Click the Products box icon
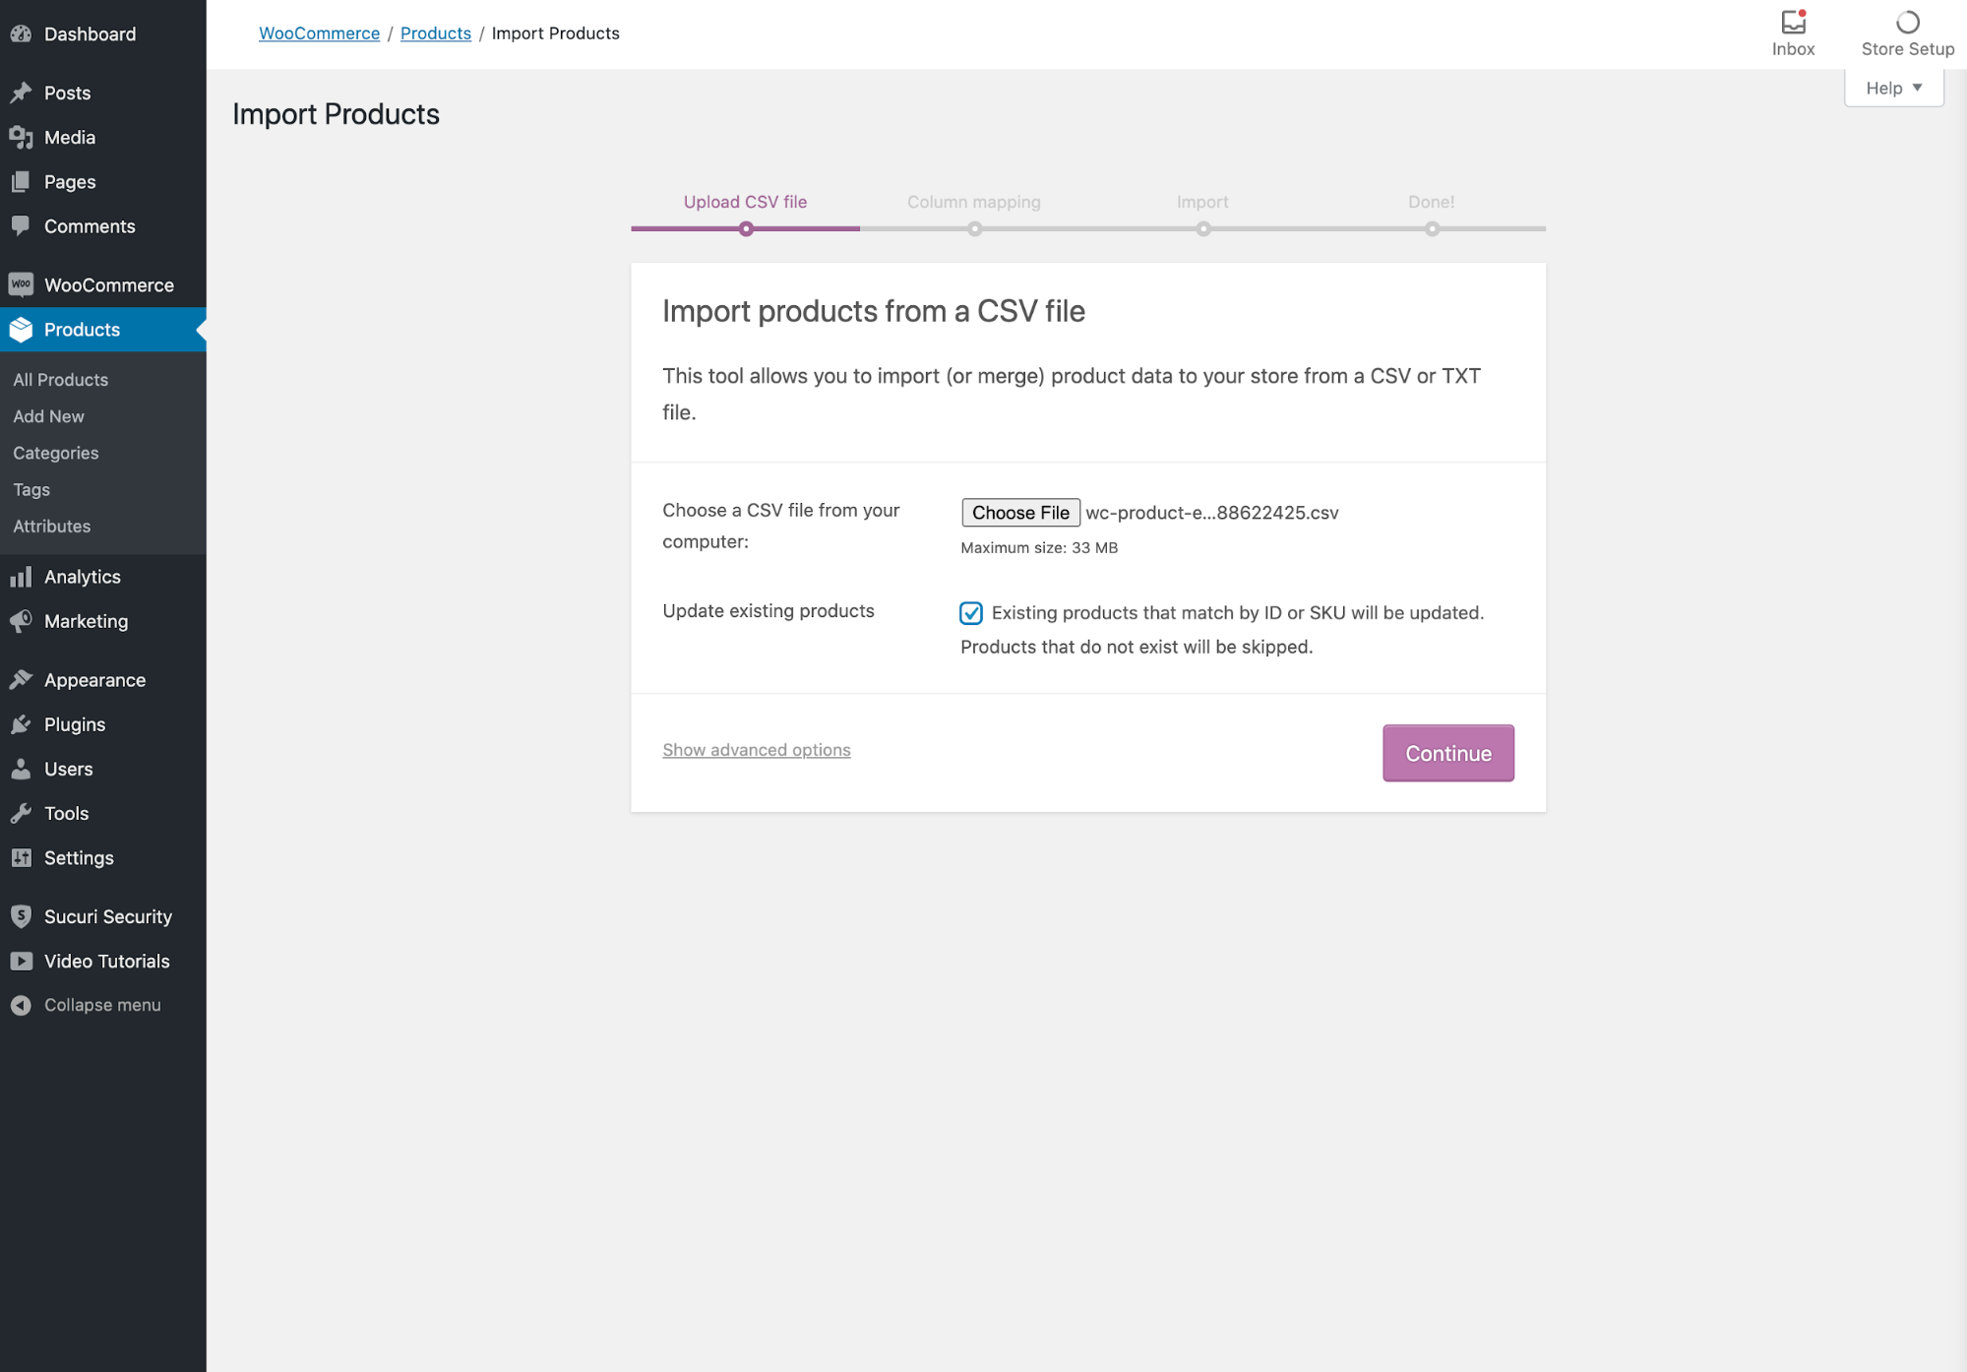Screen dimensions: 1967x1372 [21, 330]
